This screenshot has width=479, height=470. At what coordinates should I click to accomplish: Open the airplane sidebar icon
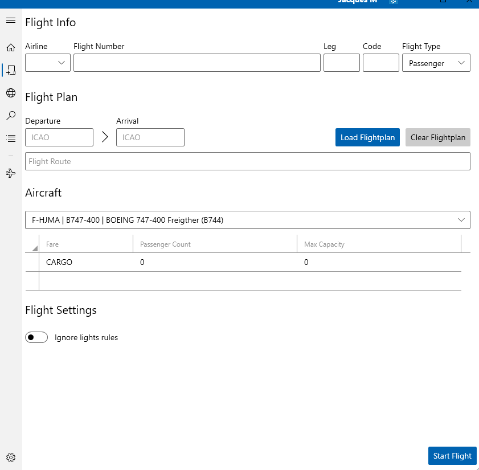[10, 173]
